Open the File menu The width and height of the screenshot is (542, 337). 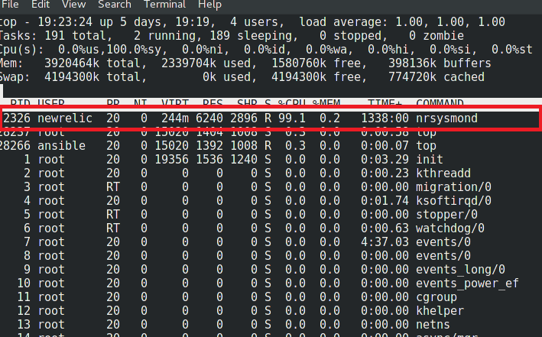click(10, 5)
